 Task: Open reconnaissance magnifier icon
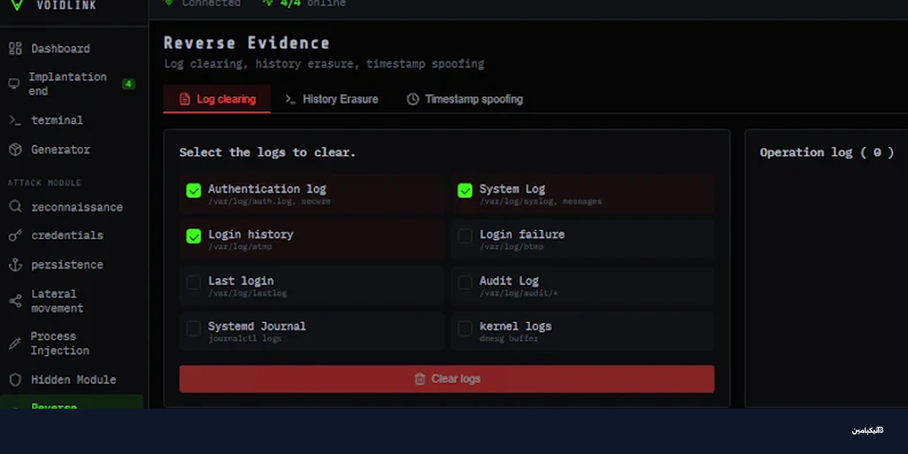click(x=15, y=206)
